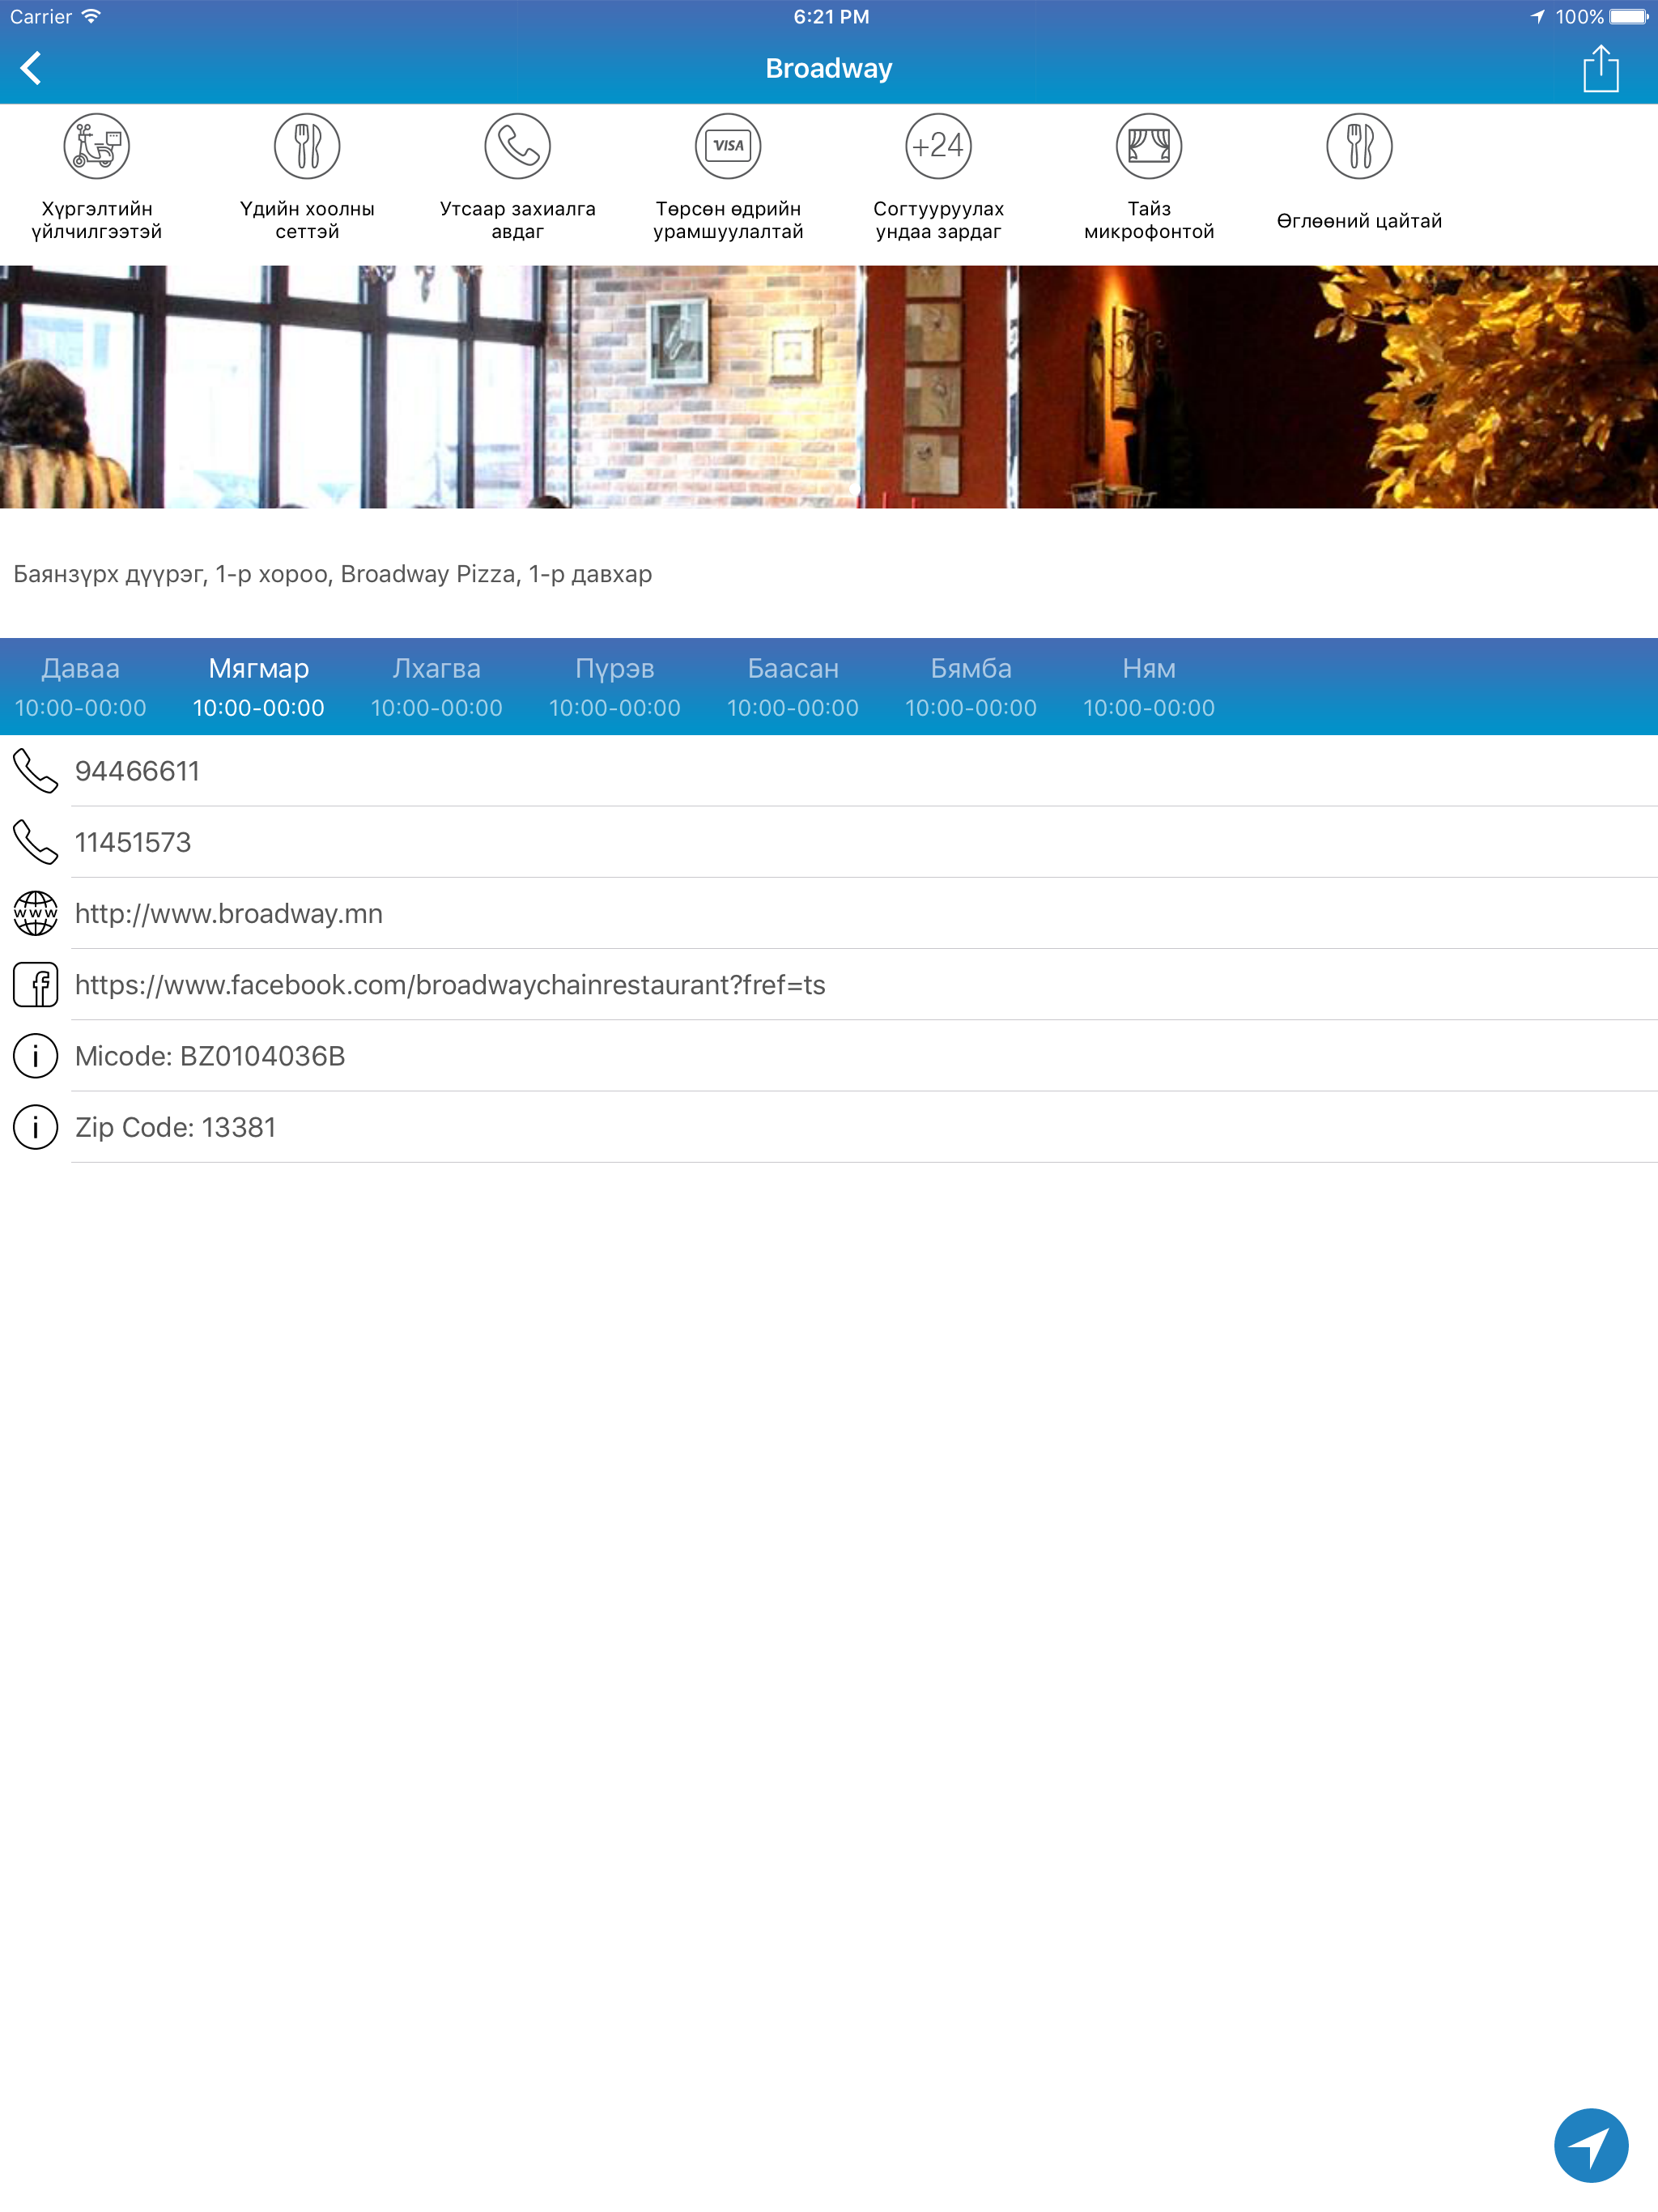This screenshot has height=2212, width=1658.
Task: Select the Лхагва day tab
Action: 436,687
